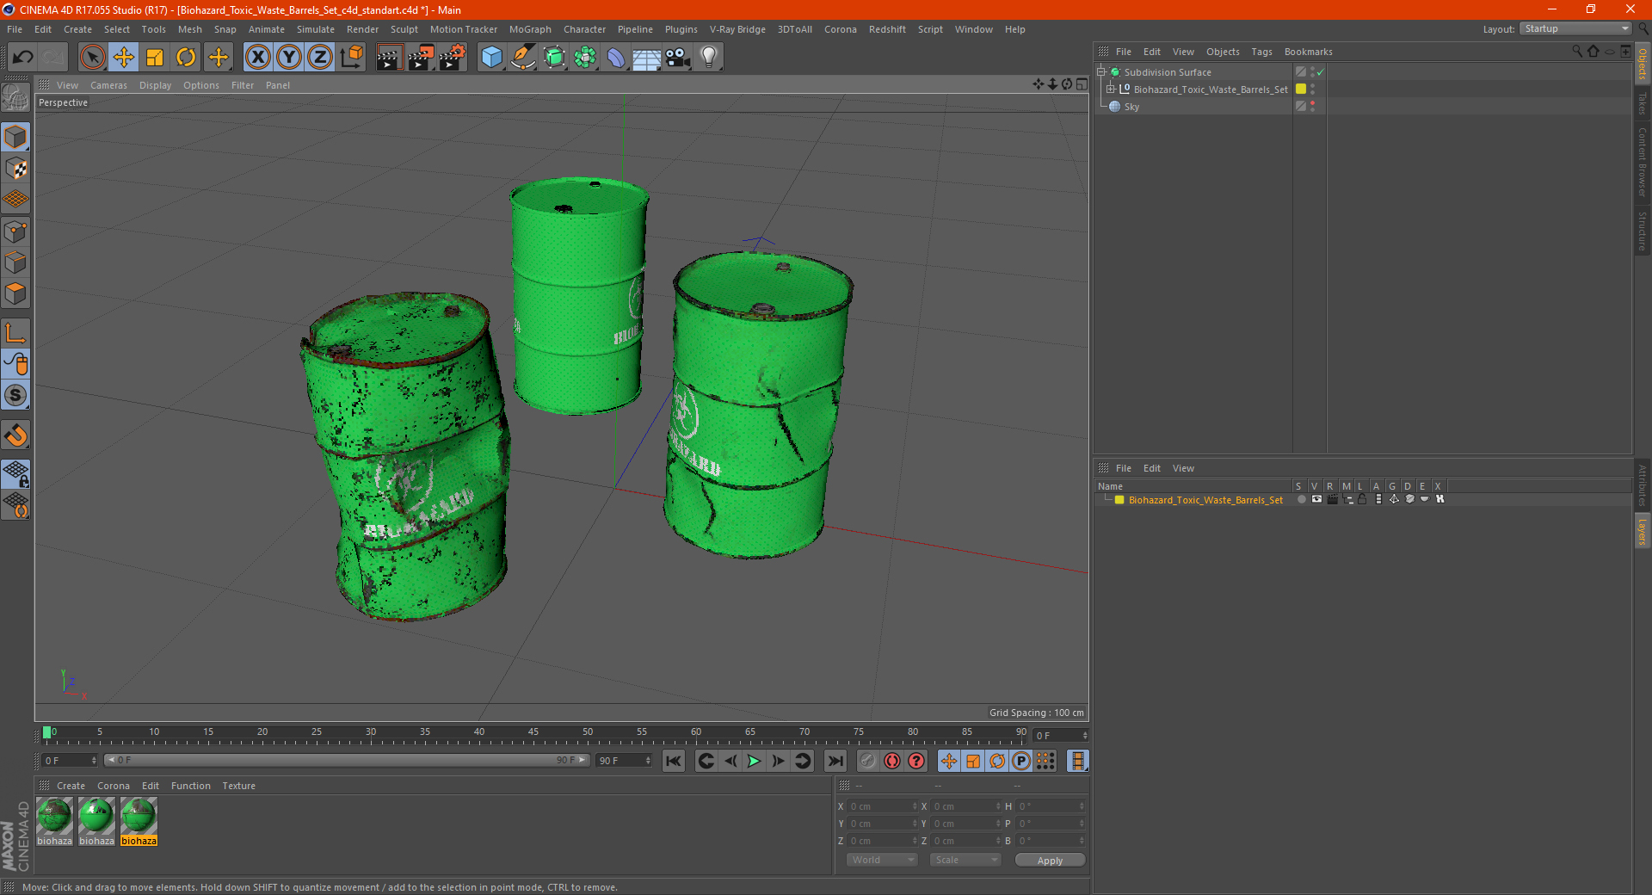Render to Picture Viewer

(x=421, y=58)
